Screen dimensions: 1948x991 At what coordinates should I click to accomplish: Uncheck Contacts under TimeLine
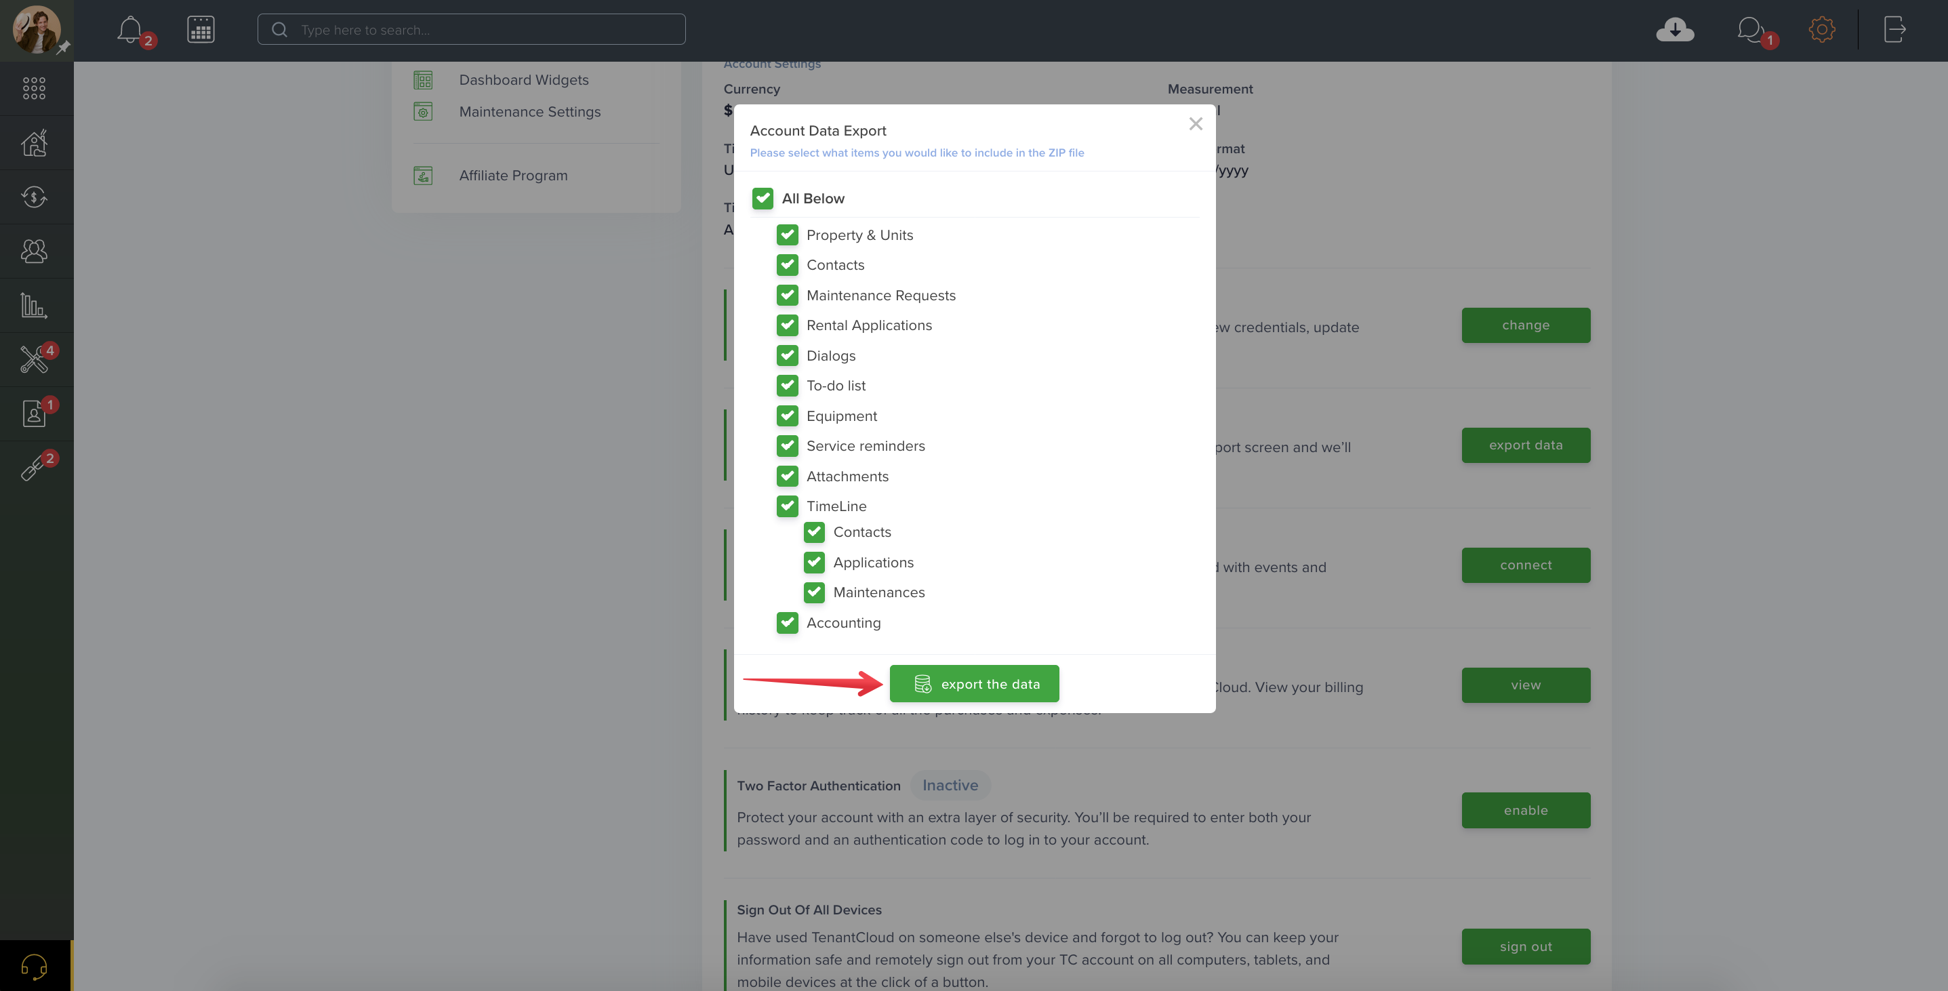pyautogui.click(x=815, y=533)
